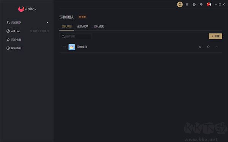Switch to the 团队设置 tab
The image size is (228, 142).
(x=98, y=27)
